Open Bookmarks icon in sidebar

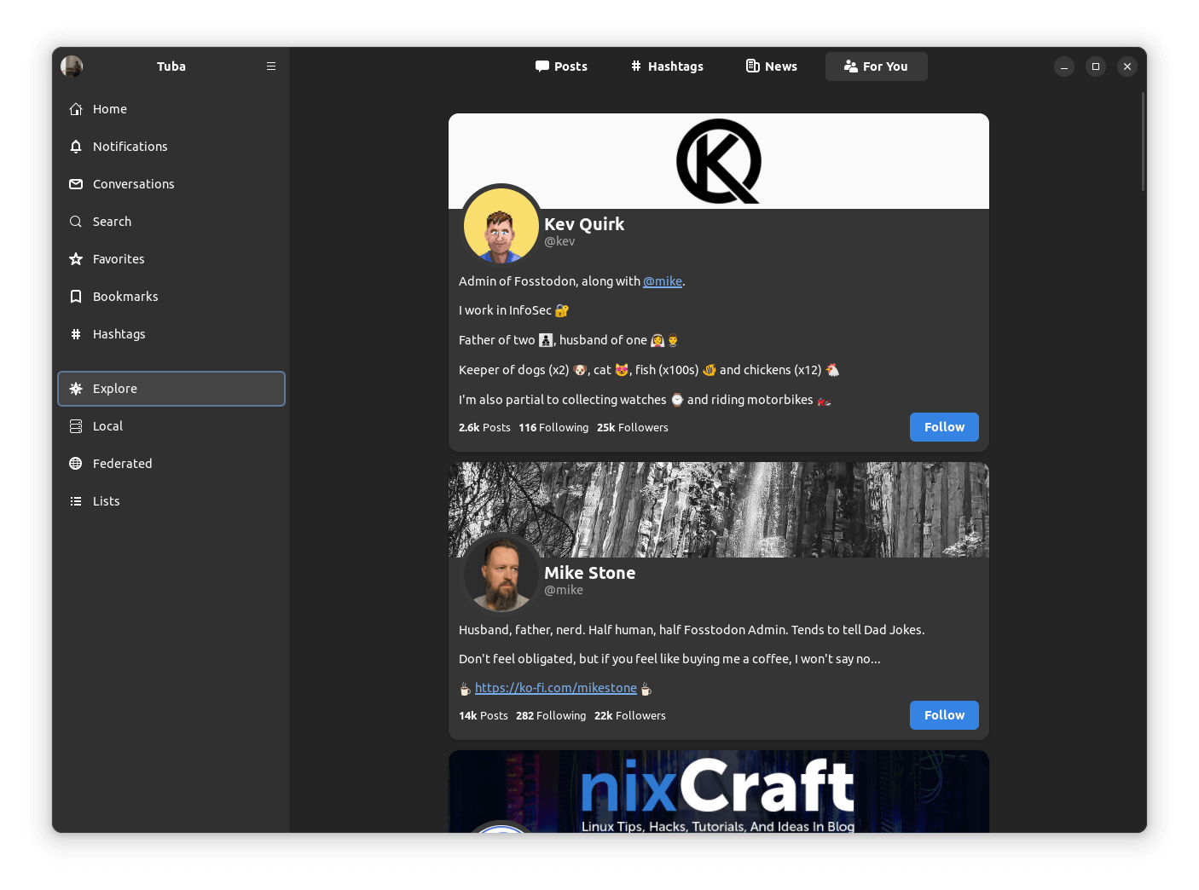[76, 297]
